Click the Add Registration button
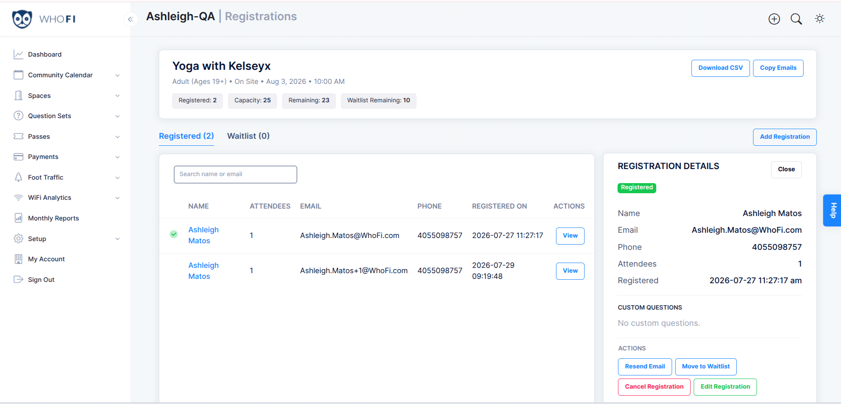The width and height of the screenshot is (841, 404). 785,137
